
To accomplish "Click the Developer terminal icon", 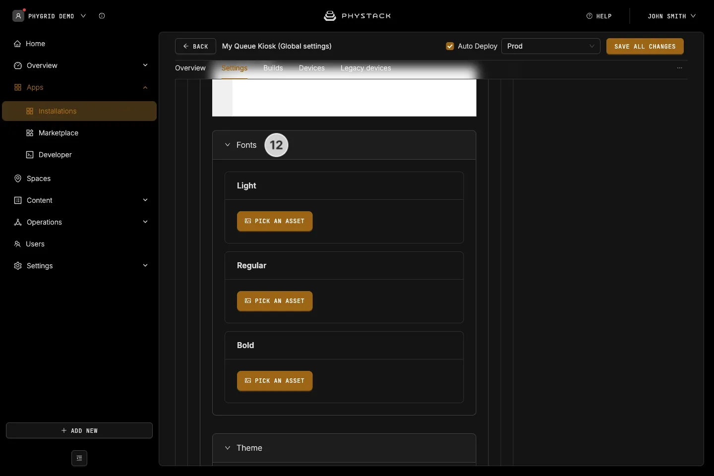I will (30, 155).
